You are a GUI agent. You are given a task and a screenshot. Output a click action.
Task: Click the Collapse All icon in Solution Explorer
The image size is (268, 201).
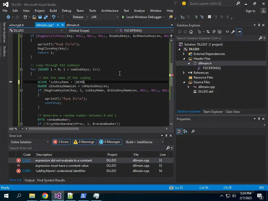(214, 32)
